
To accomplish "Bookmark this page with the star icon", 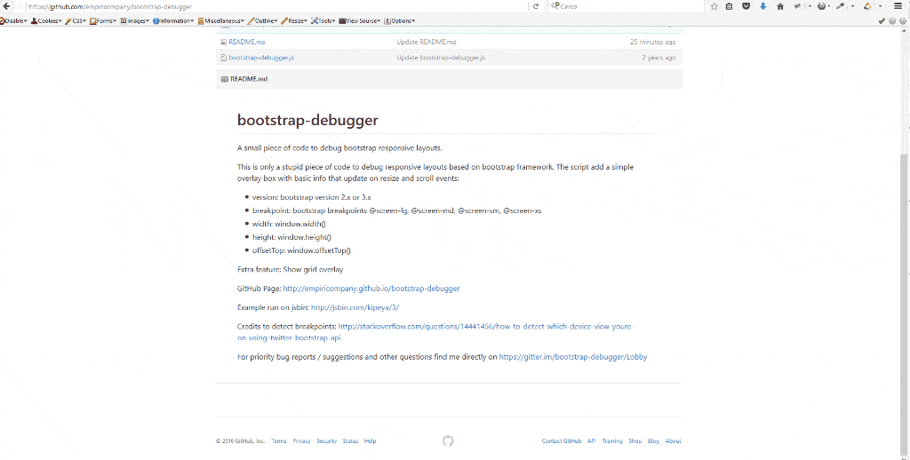I will coord(714,6).
